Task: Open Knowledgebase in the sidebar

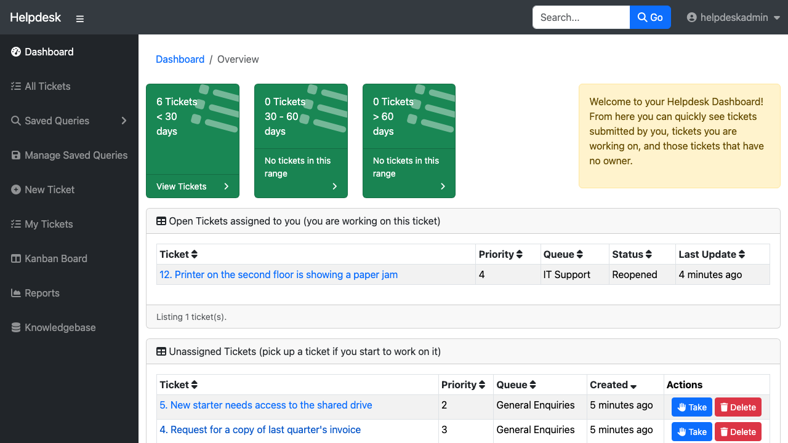Action: (x=69, y=327)
